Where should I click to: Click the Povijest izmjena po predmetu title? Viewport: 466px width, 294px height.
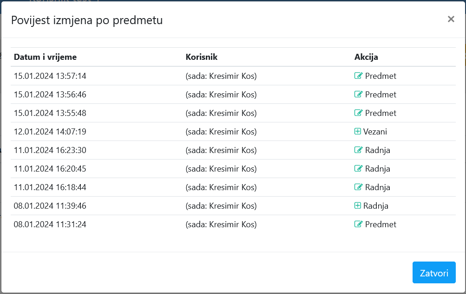tap(87, 20)
